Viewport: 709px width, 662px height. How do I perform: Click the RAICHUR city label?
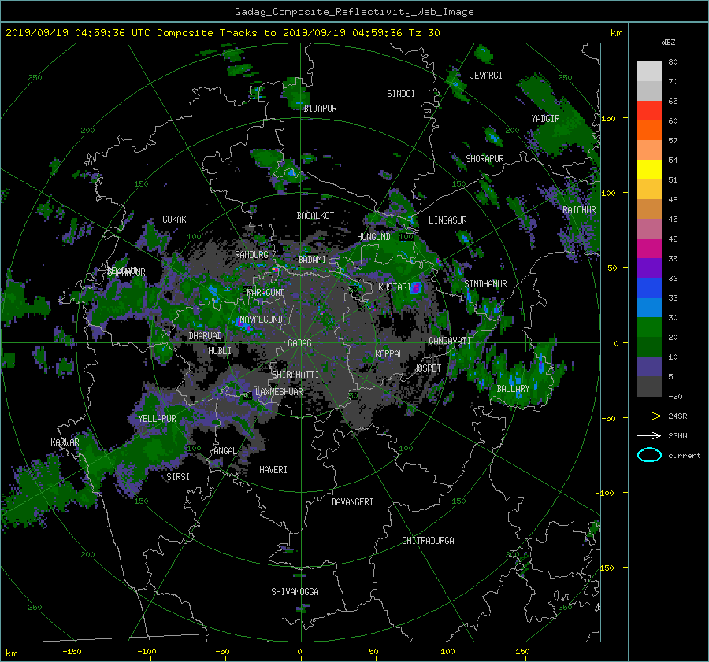point(579,210)
